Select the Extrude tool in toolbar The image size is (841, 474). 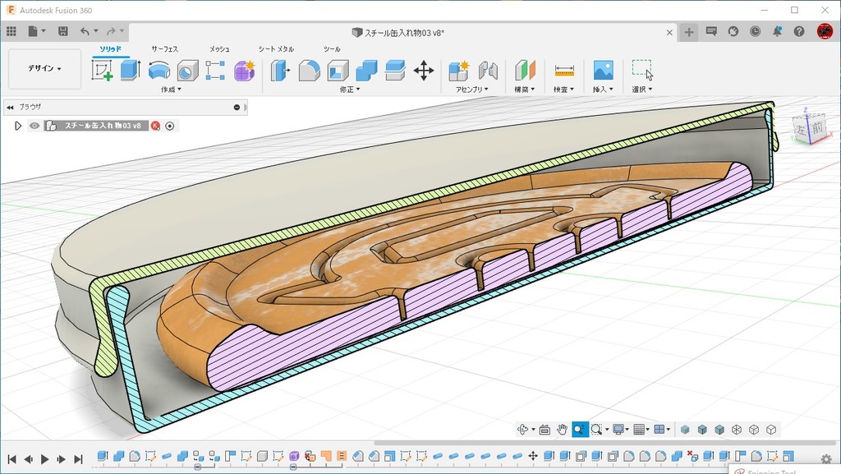(x=131, y=71)
